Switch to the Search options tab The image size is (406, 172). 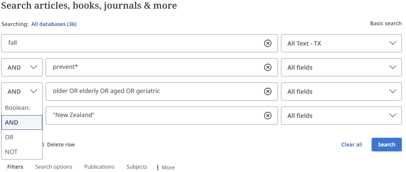pos(54,167)
